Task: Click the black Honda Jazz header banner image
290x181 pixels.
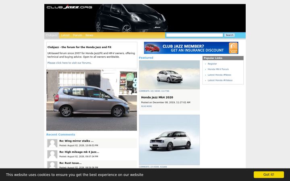Action: [x=145, y=18]
